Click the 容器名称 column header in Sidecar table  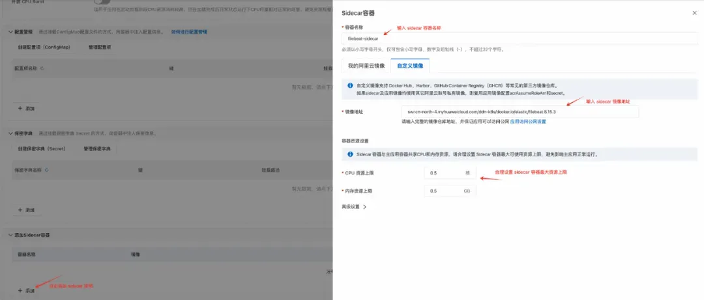click(27, 254)
